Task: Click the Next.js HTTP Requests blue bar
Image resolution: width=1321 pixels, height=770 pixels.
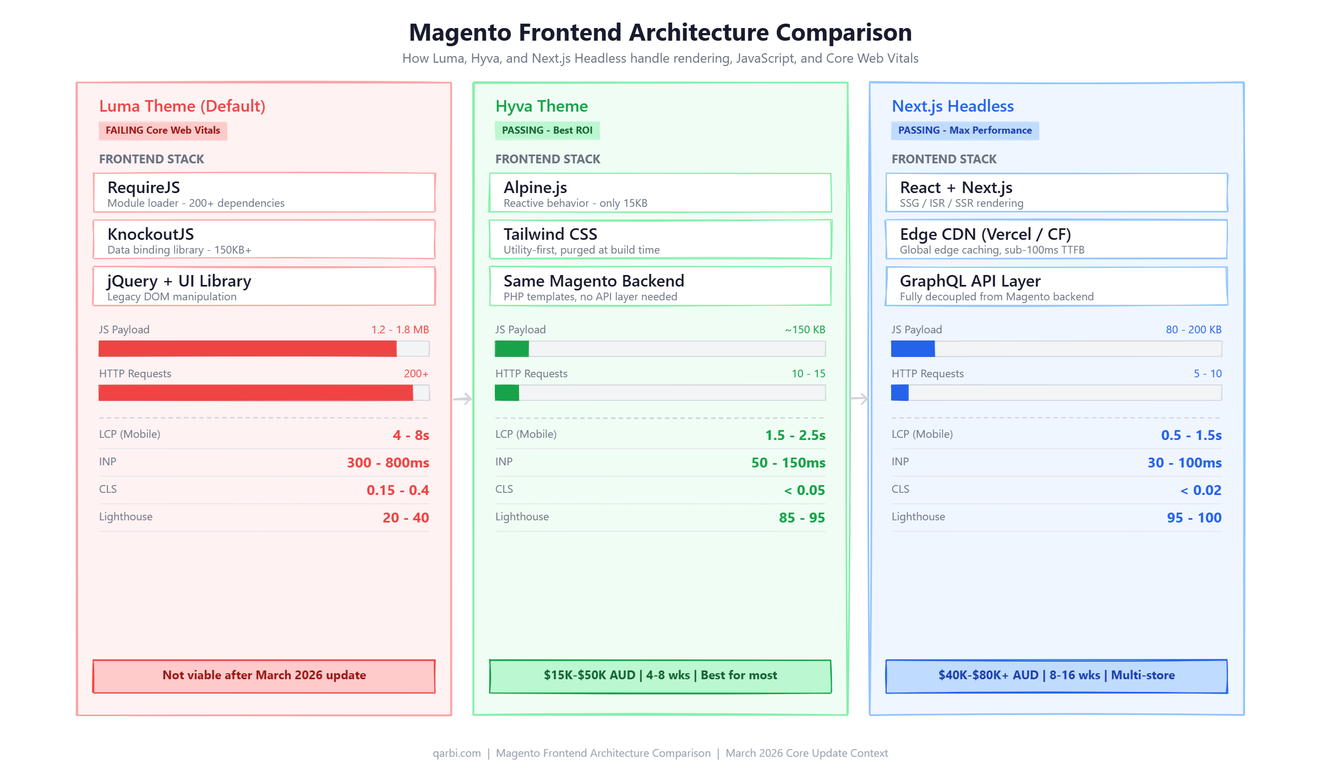Action: point(900,393)
